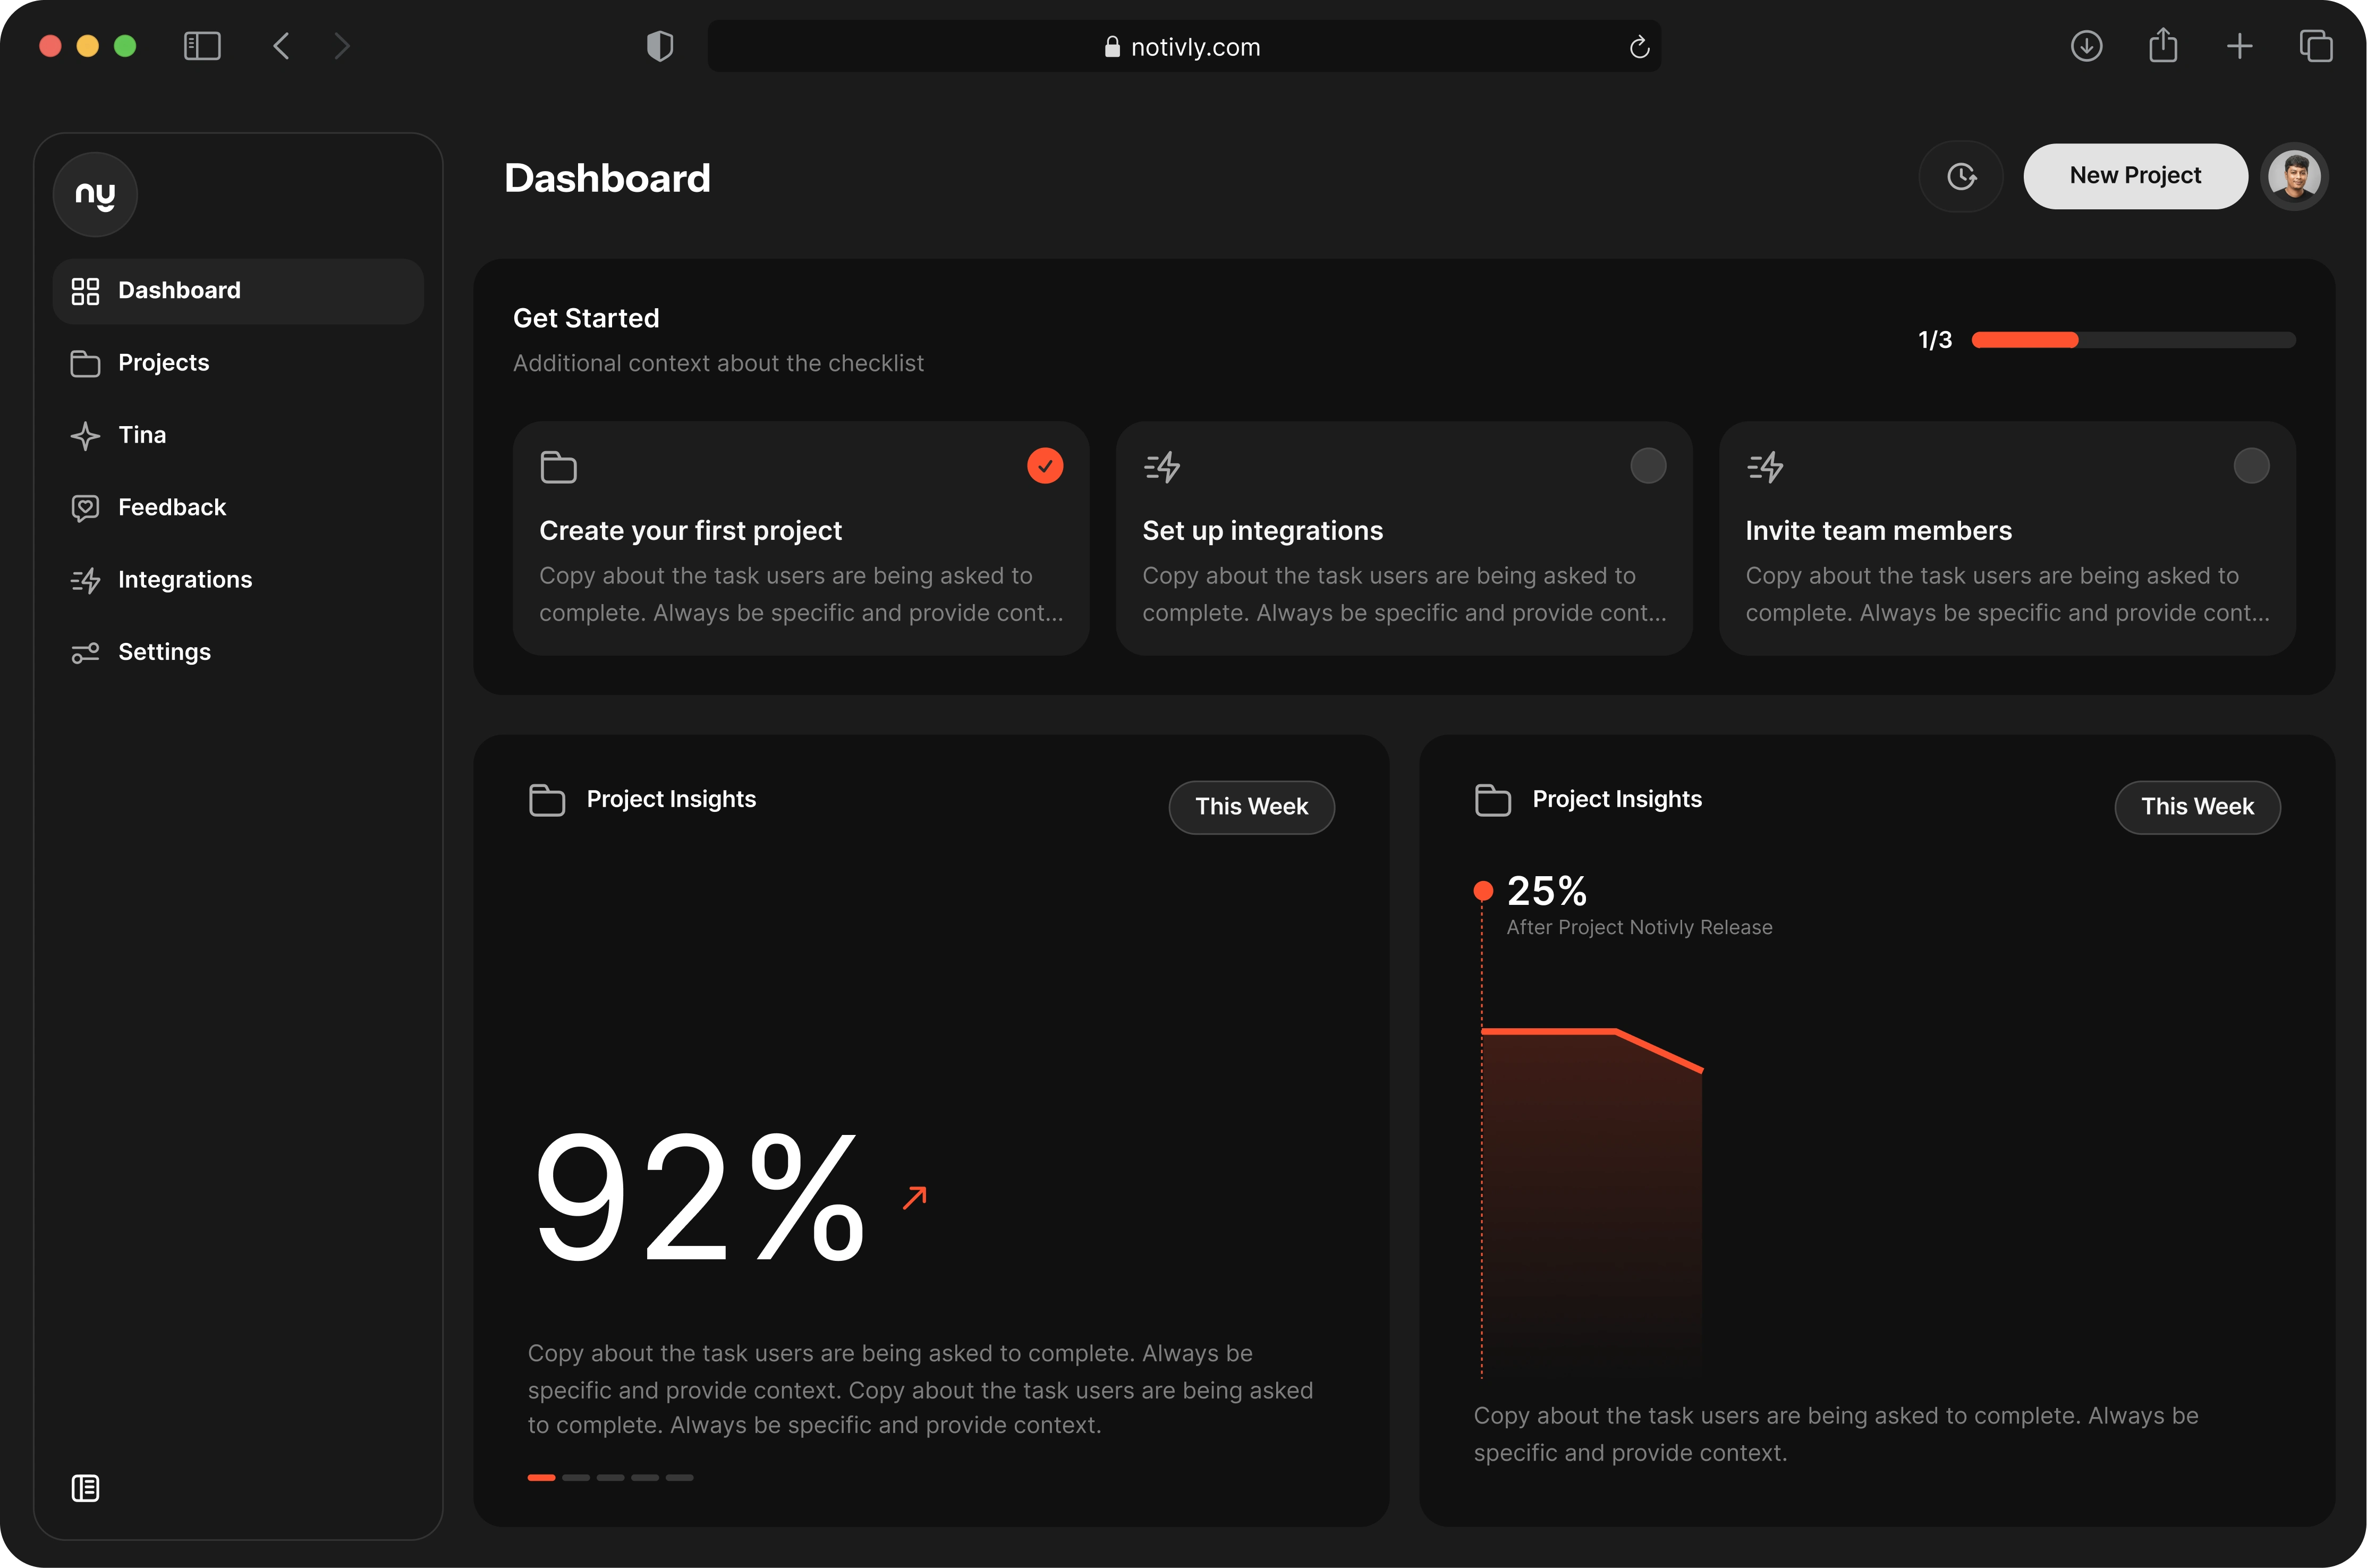The width and height of the screenshot is (2367, 1568).
Task: Toggle the Safari sidebar icon
Action: pos(202,46)
